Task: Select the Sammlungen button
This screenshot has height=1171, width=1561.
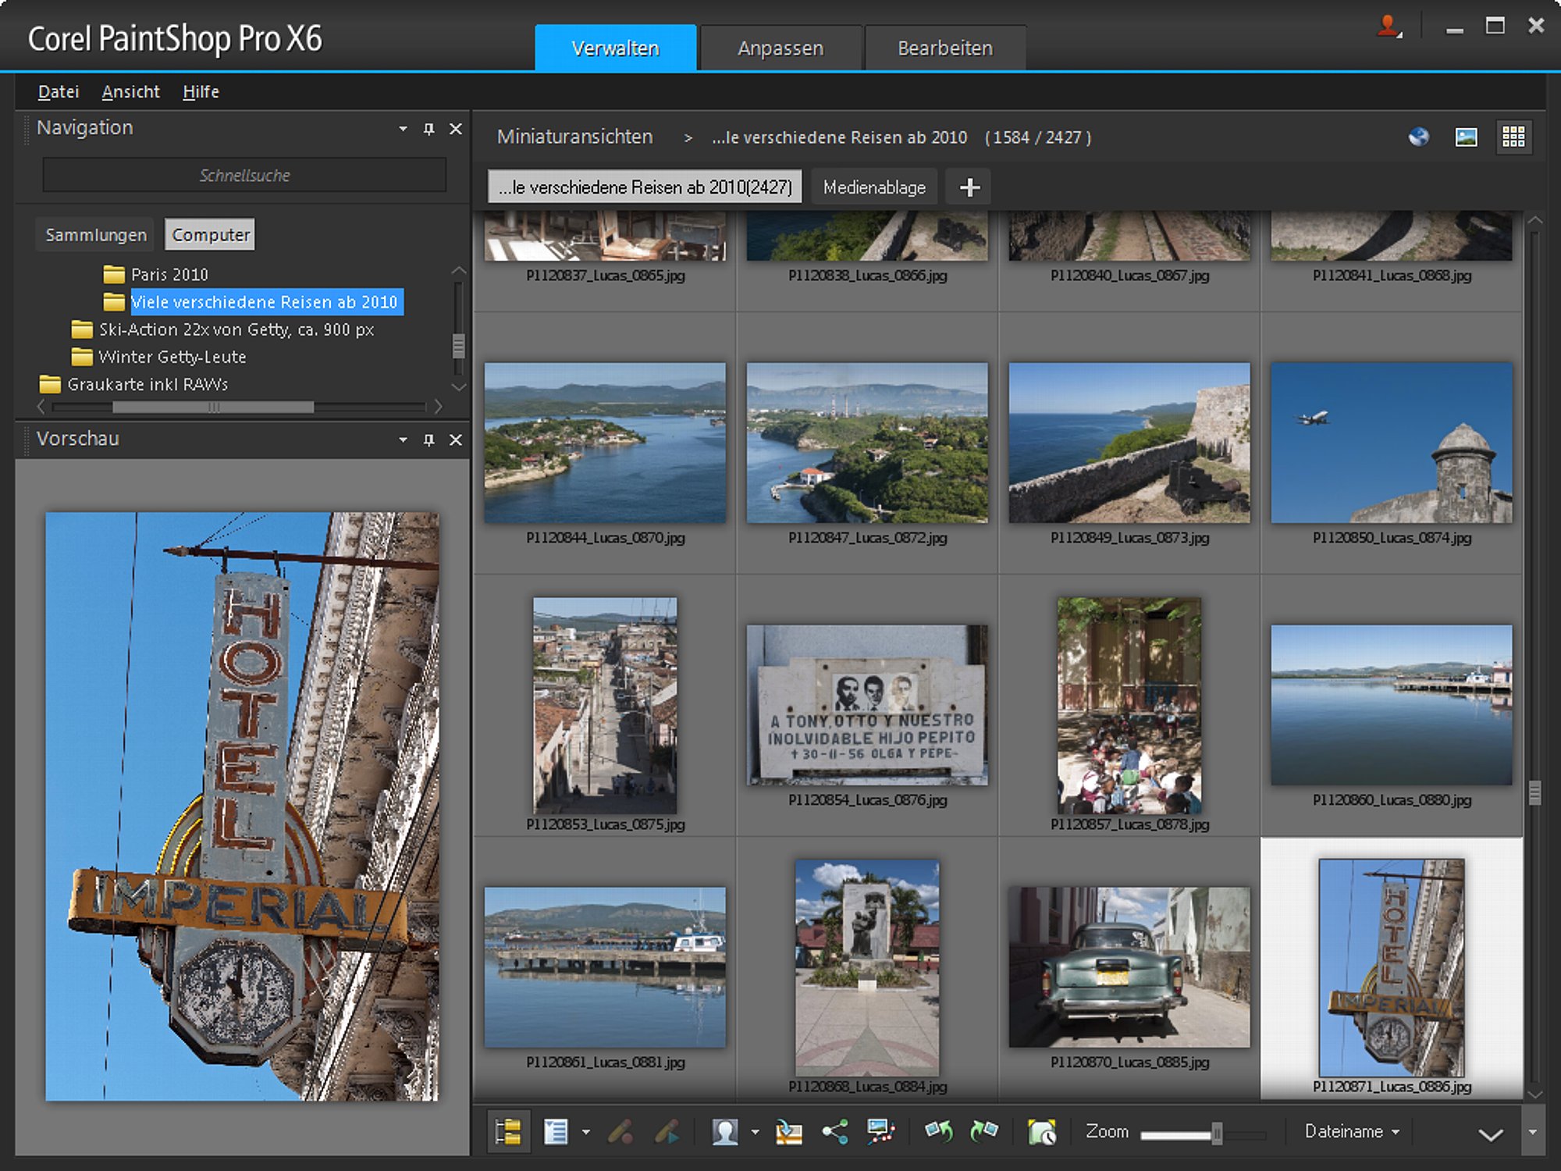Action: tap(95, 235)
